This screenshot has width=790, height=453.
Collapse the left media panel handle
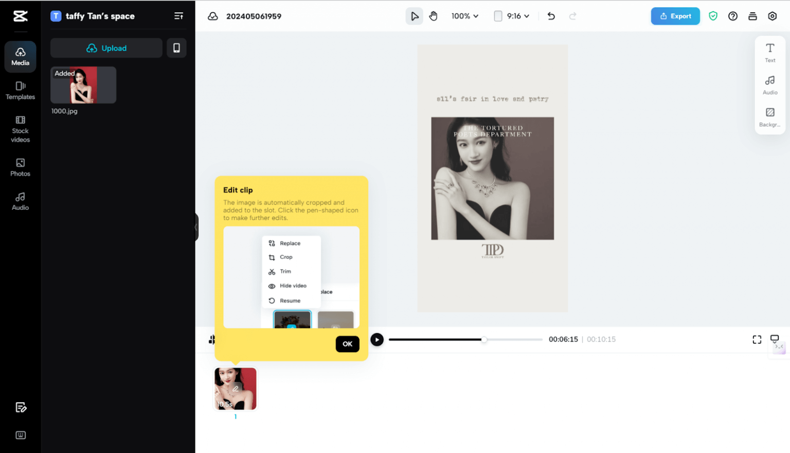pyautogui.click(x=196, y=227)
